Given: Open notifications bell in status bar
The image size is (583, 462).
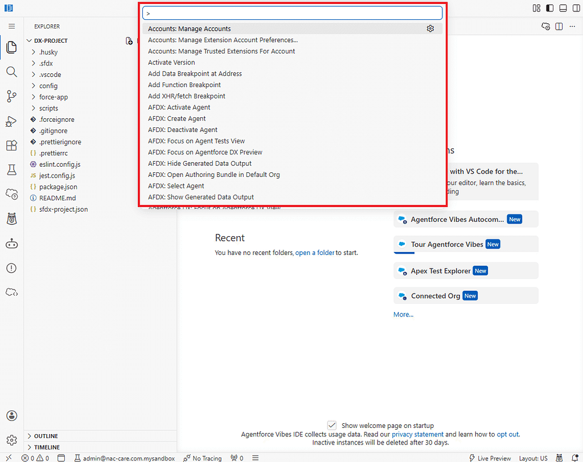Looking at the screenshot, I should pos(574,458).
